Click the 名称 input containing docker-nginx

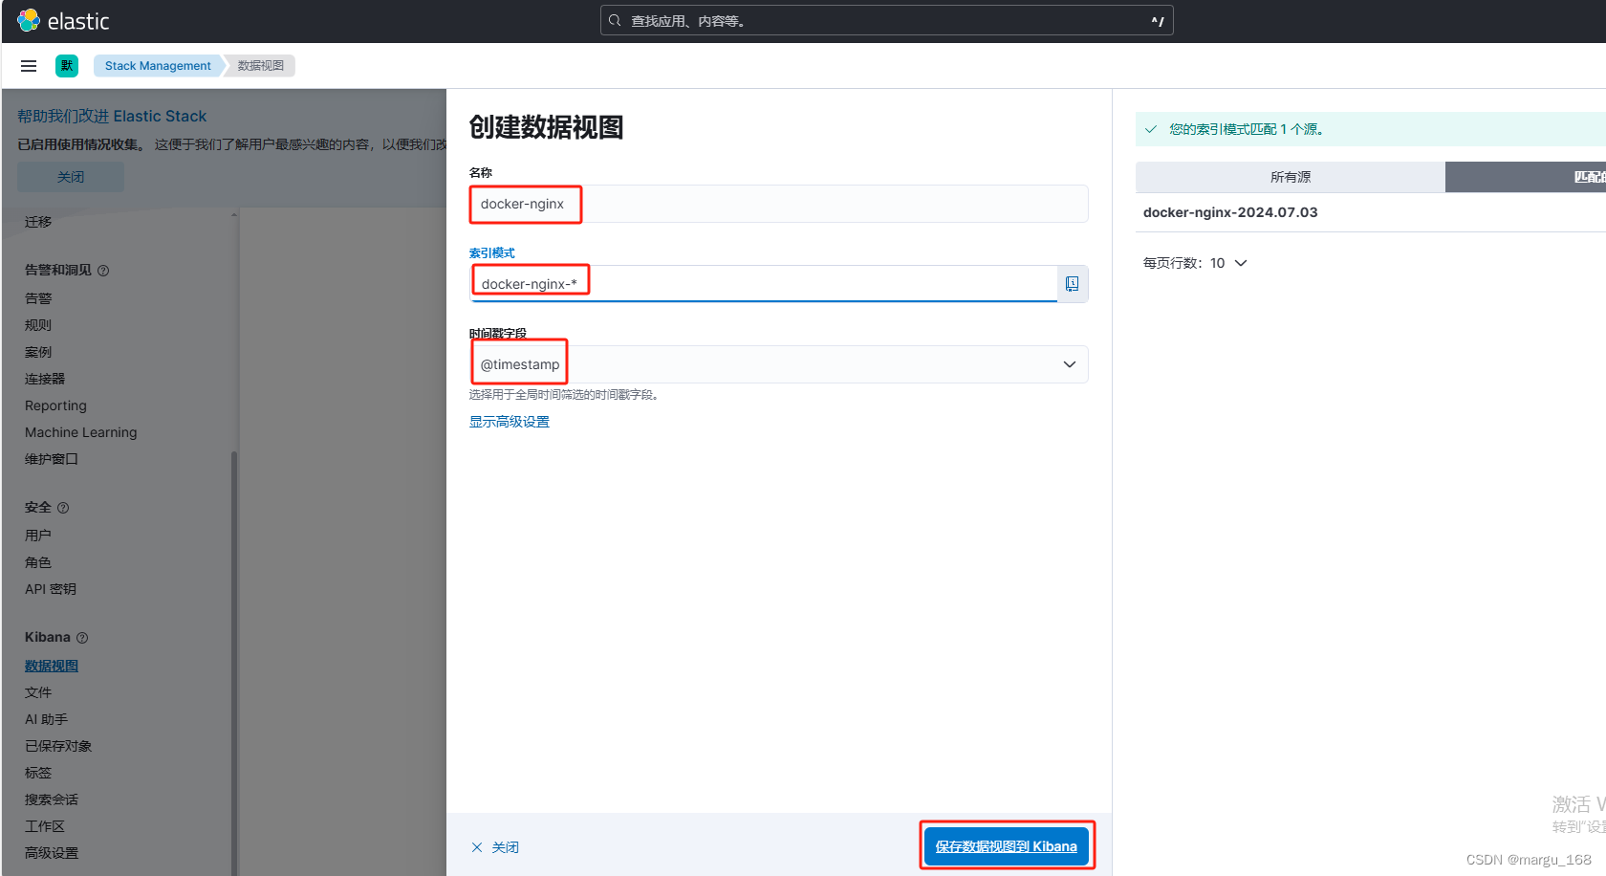[x=778, y=204]
